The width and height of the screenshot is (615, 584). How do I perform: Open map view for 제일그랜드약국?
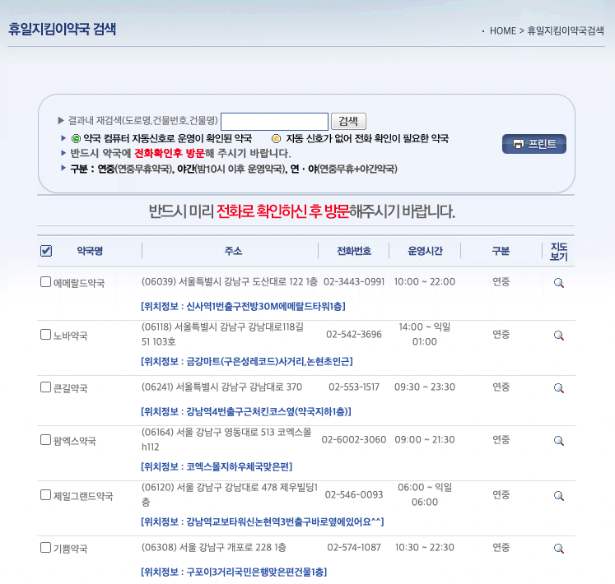pos(558,496)
